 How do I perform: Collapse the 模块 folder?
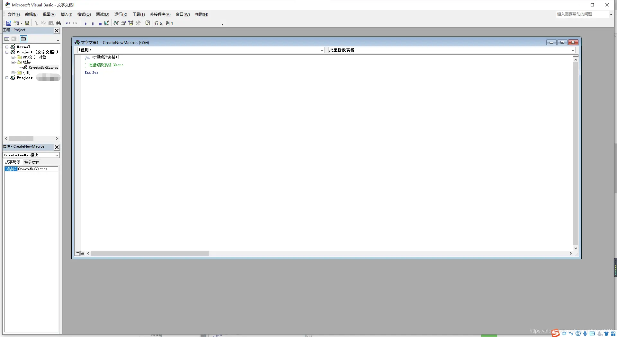13,62
